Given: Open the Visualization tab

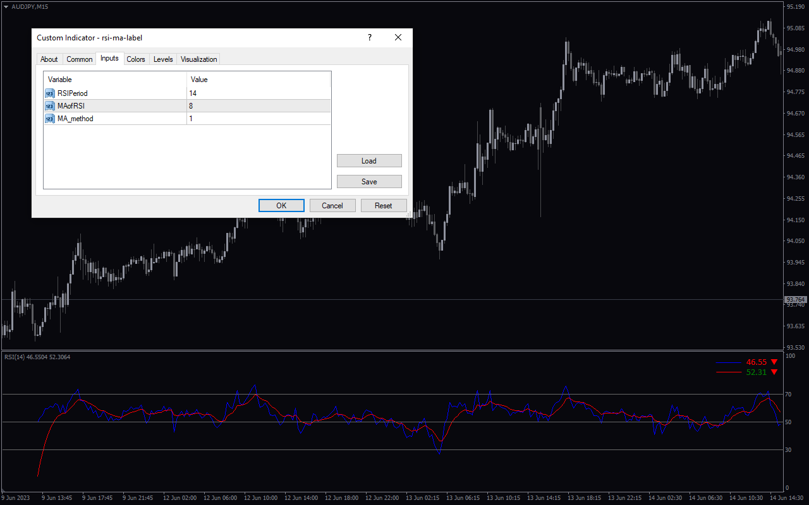Looking at the screenshot, I should click(x=198, y=59).
